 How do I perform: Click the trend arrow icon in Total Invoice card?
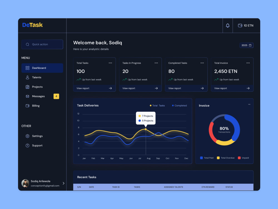pyautogui.click(x=216, y=79)
